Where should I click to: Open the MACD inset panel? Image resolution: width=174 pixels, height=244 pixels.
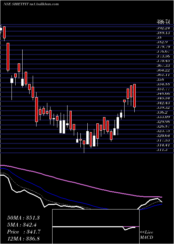point(96,227)
